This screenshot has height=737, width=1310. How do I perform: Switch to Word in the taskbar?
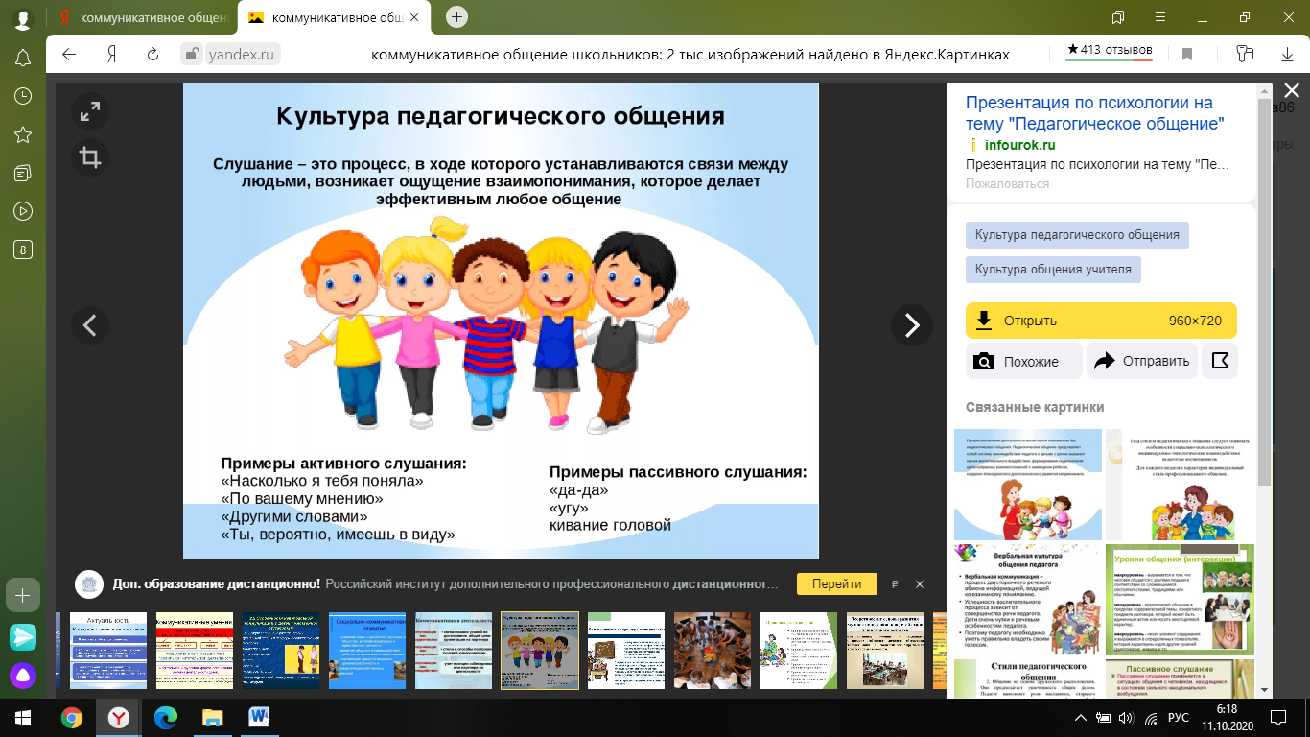coord(260,717)
